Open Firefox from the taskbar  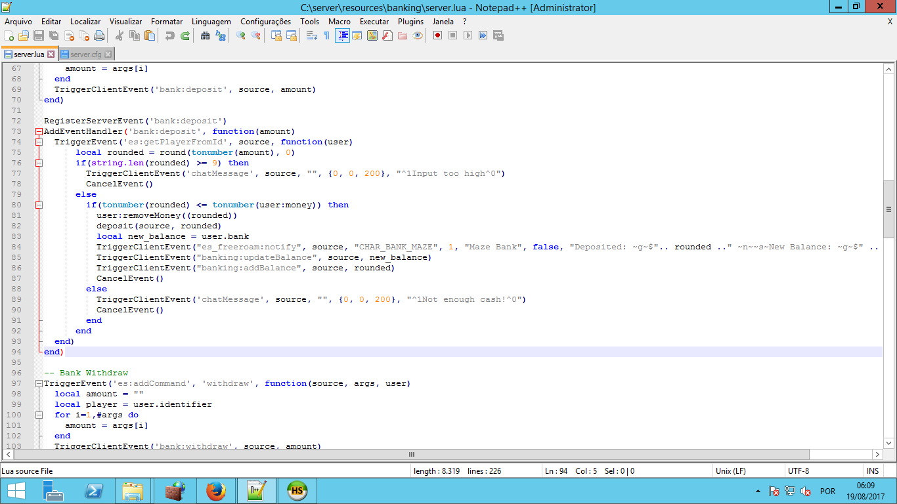[215, 491]
